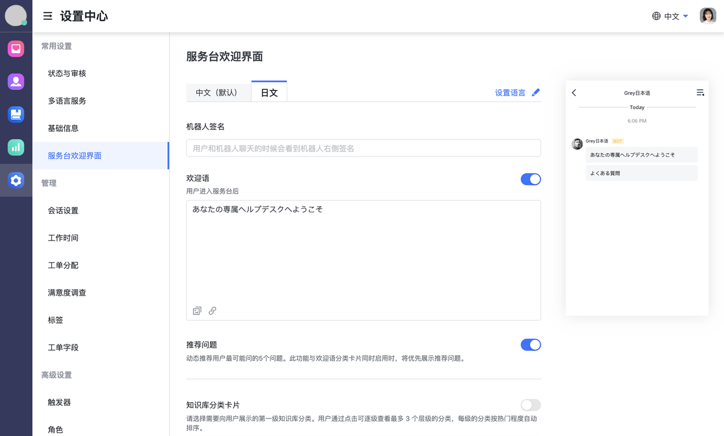The width and height of the screenshot is (724, 436).
Task: Enable the 知识库分类卡片 toggle
Action: [531, 405]
